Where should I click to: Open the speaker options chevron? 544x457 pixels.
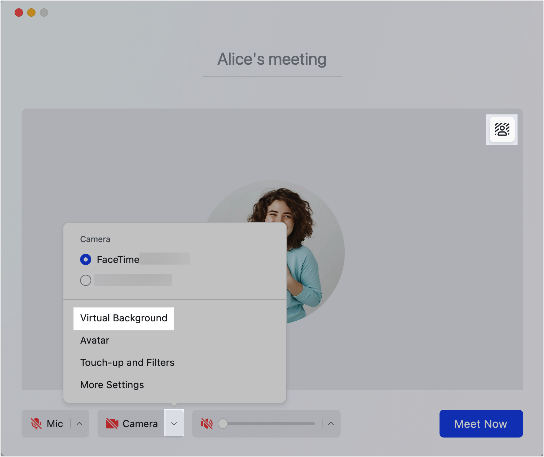331,424
